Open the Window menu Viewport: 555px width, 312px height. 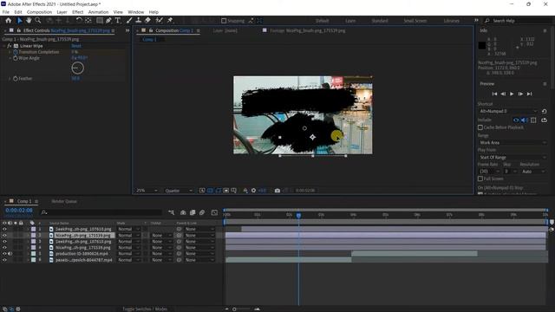(x=136, y=12)
